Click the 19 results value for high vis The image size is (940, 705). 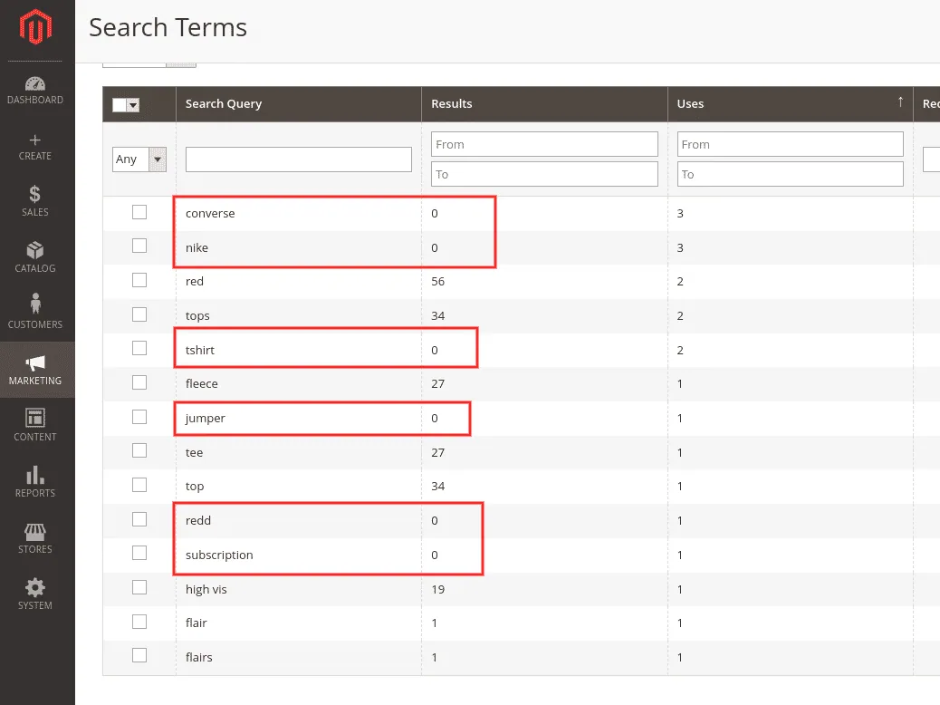point(437,589)
